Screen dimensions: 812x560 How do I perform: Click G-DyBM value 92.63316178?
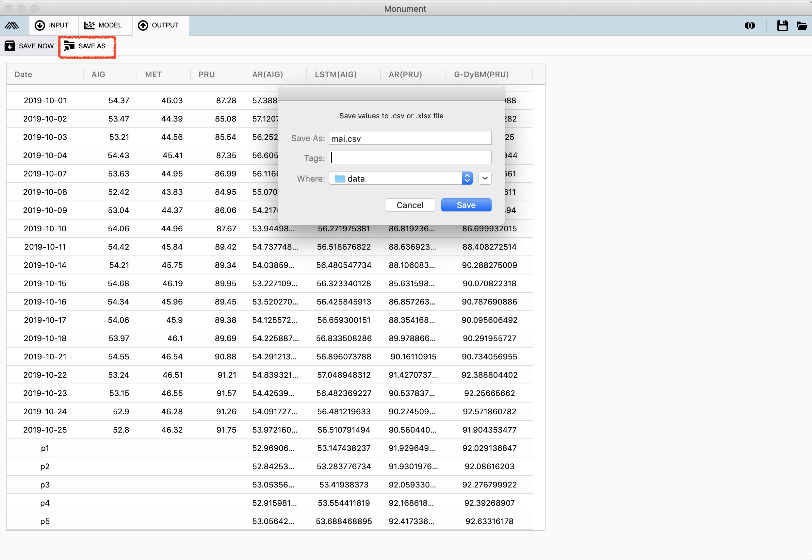(x=489, y=521)
